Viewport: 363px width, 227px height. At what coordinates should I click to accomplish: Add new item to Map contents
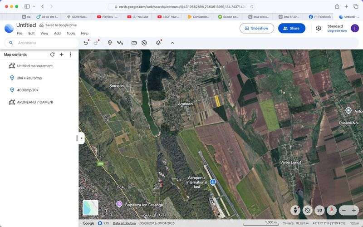coord(61,54)
